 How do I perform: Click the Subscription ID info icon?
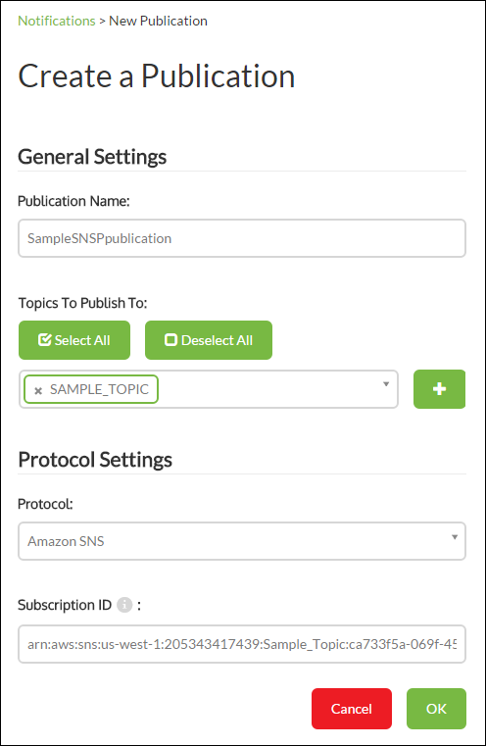[124, 605]
